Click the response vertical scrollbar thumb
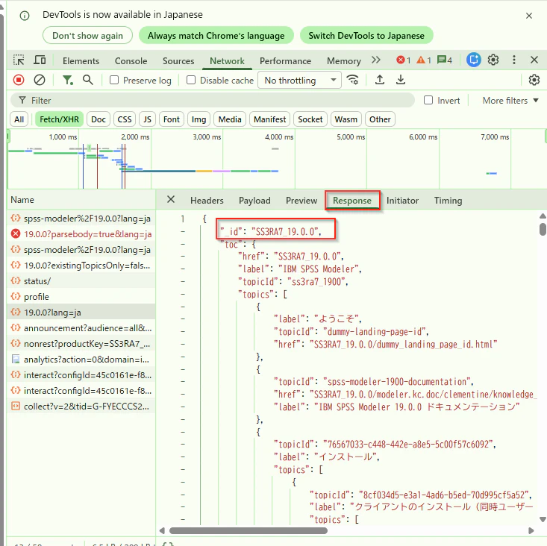 click(x=543, y=230)
